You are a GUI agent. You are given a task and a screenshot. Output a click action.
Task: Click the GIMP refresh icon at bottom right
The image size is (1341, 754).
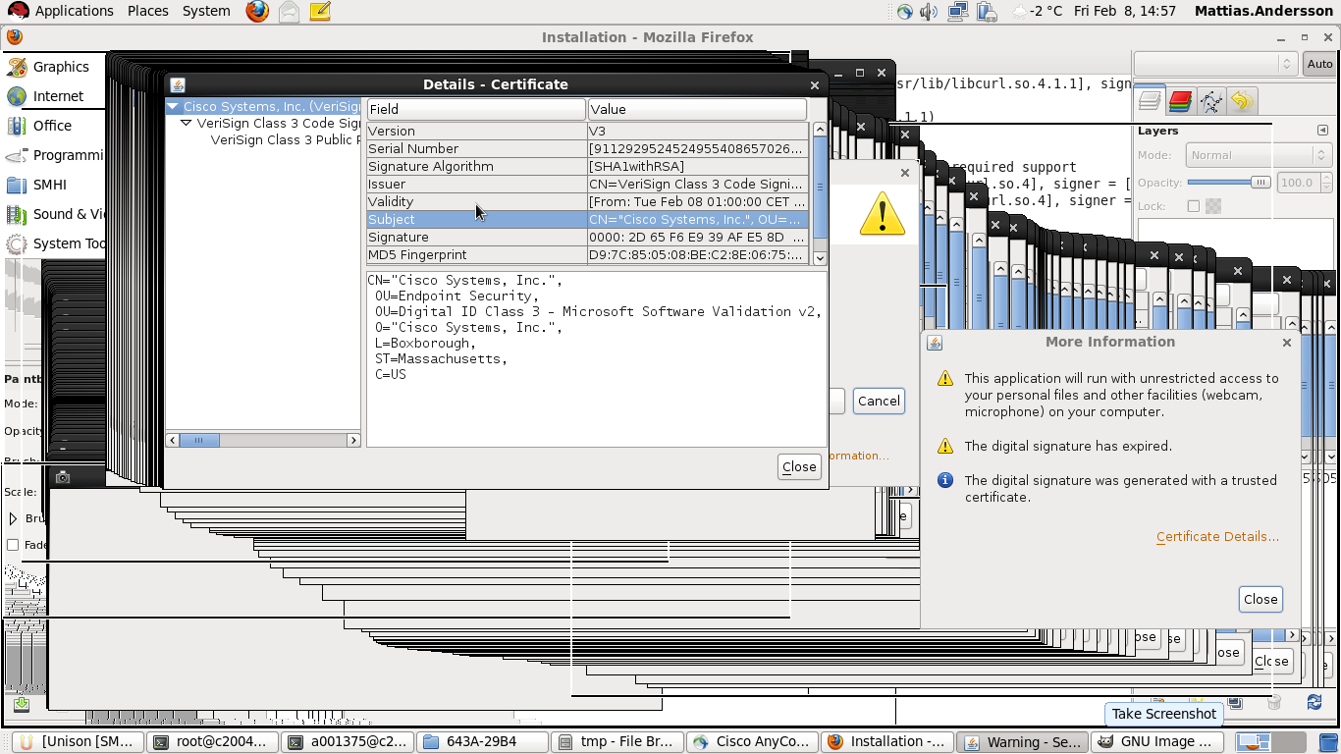(1314, 702)
